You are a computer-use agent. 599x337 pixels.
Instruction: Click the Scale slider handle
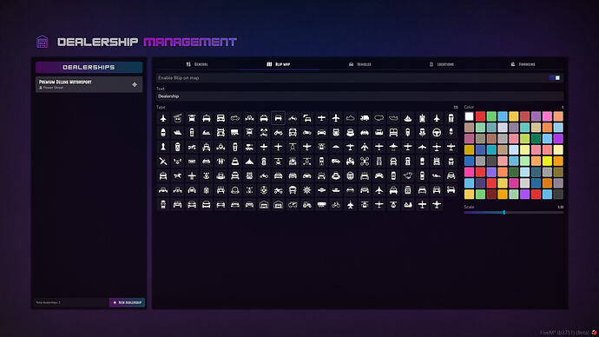[504, 212]
